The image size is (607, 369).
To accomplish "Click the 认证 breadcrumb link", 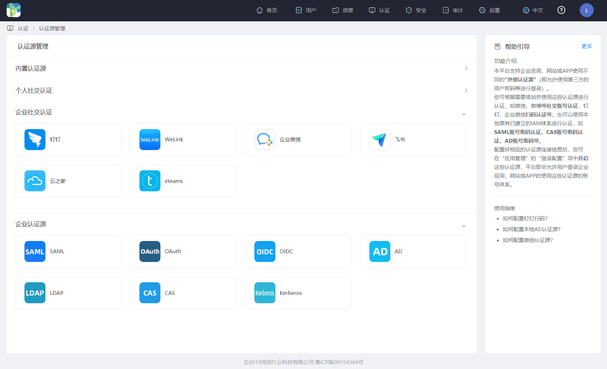I will (x=23, y=29).
